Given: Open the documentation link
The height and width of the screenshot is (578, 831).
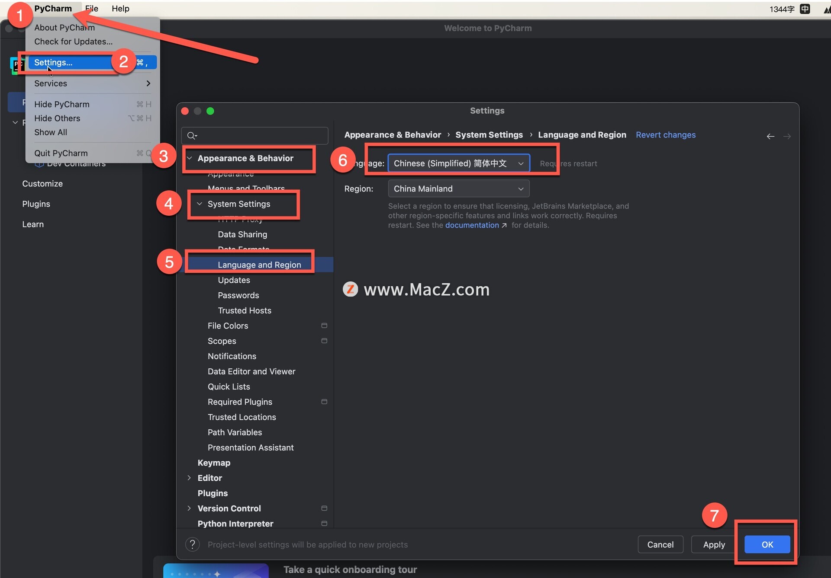Looking at the screenshot, I should point(472,225).
